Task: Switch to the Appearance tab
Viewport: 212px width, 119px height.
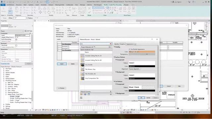Action: [130, 44]
